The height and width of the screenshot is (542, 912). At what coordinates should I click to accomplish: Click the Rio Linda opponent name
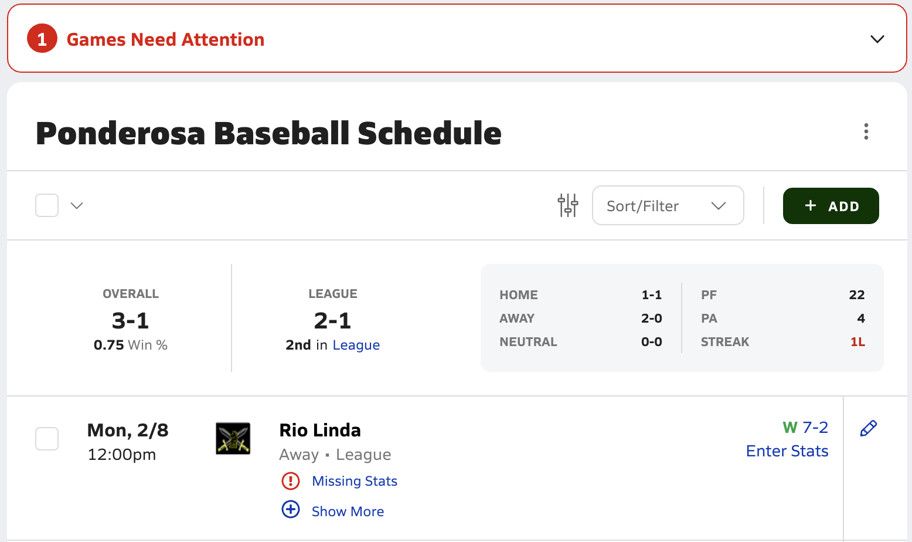click(x=320, y=431)
